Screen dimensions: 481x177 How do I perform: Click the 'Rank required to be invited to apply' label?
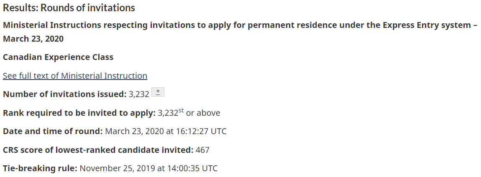(x=79, y=113)
